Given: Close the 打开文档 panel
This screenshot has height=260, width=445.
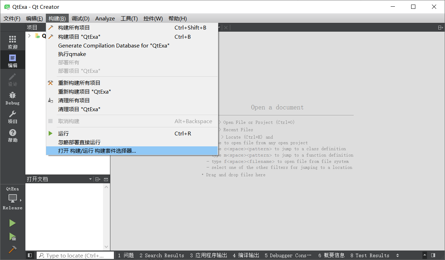Looking at the screenshot, I should click(x=106, y=179).
